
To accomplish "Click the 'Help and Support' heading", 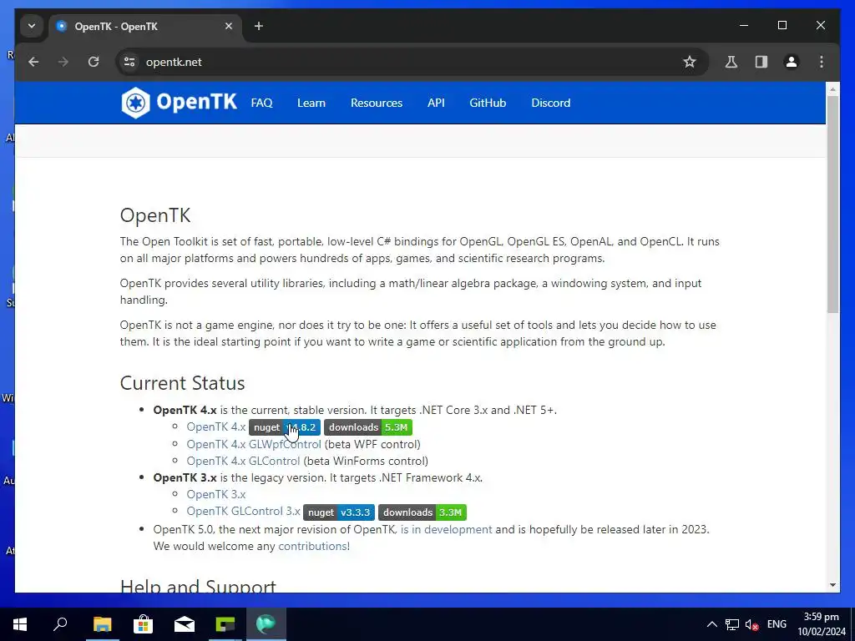I will point(198,585).
